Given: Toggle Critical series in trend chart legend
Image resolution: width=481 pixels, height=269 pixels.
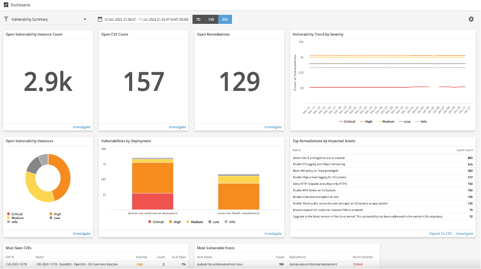Looking at the screenshot, I should [347, 121].
